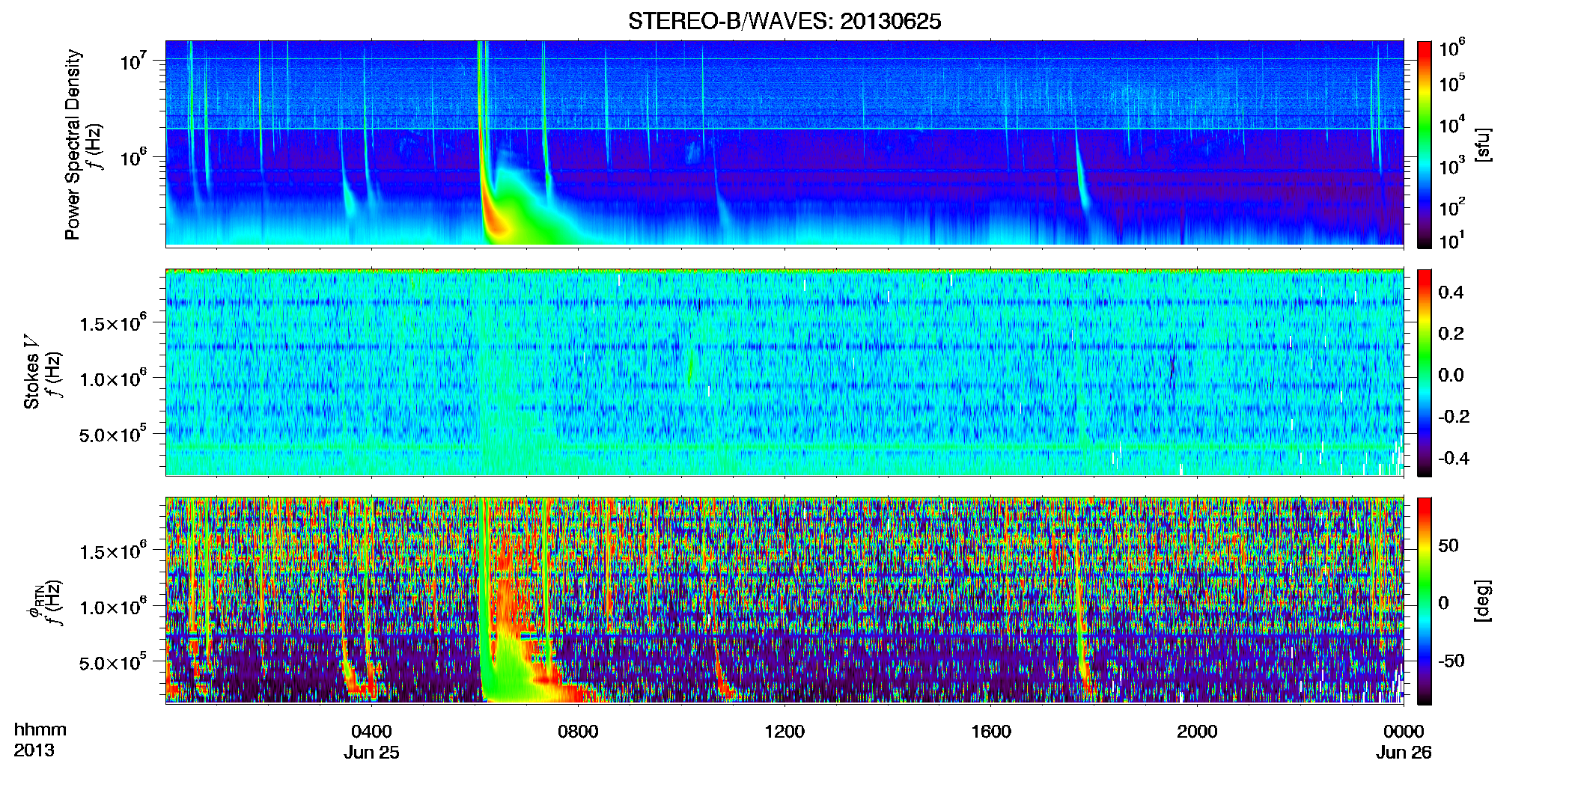
Task: Click the 1600 time tick label
Action: click(x=991, y=731)
